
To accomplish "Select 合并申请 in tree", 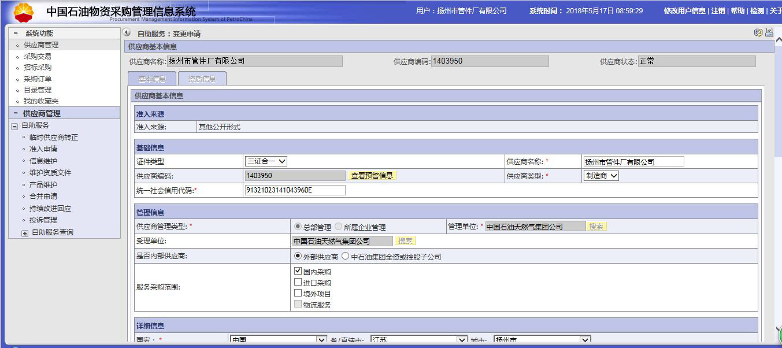I will click(x=43, y=197).
